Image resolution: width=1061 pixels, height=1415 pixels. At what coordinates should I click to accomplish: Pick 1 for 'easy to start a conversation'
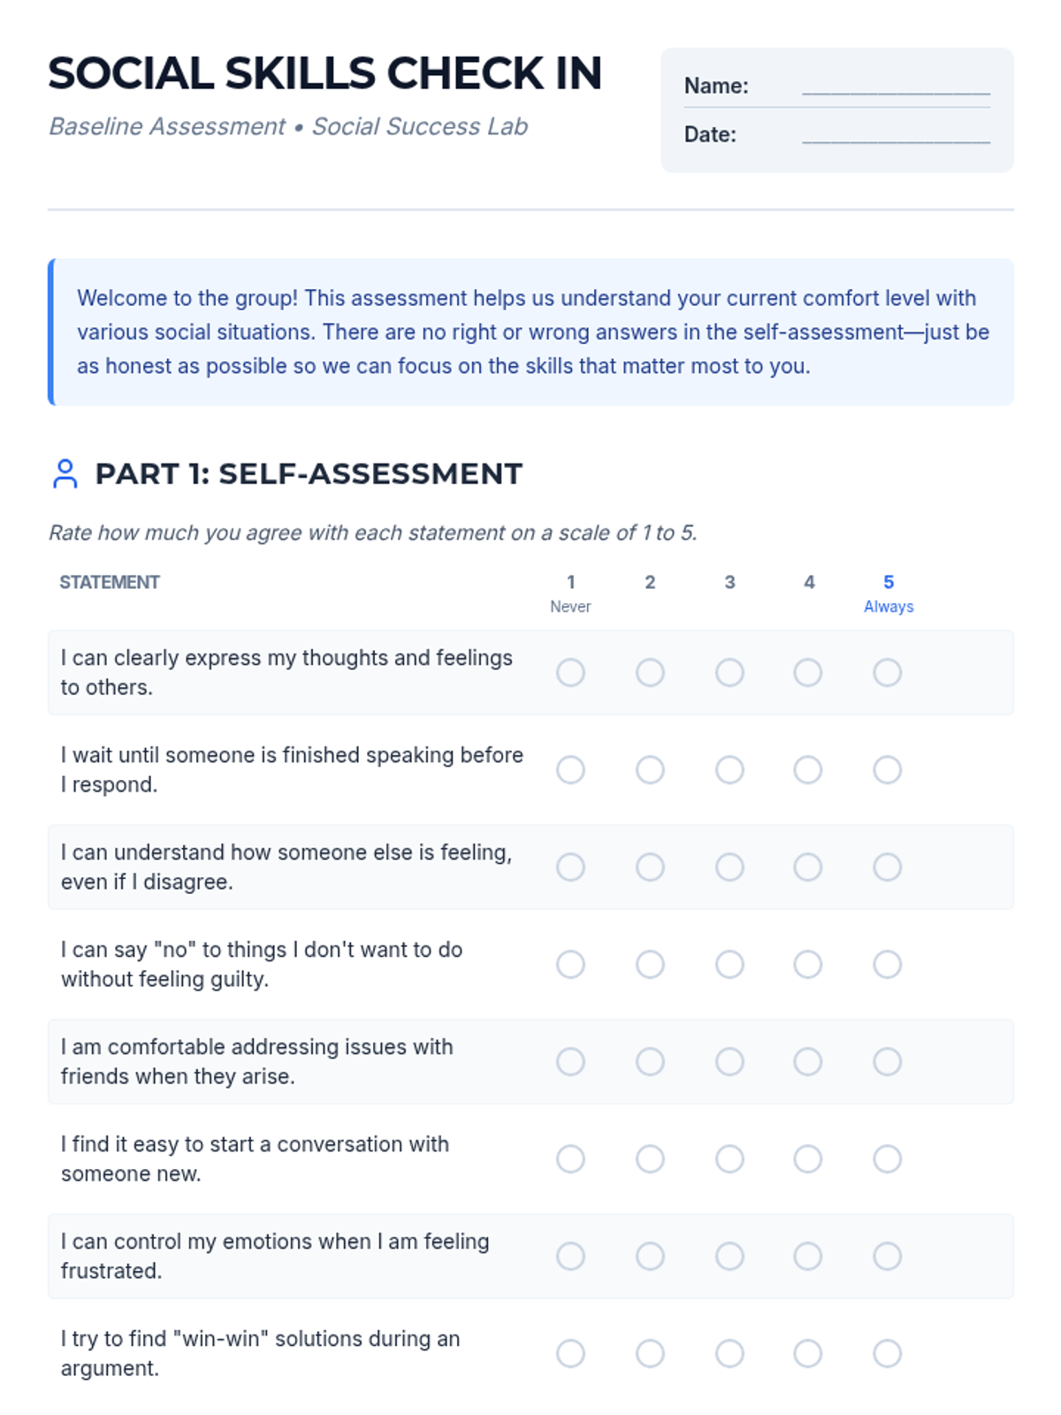tap(570, 1159)
